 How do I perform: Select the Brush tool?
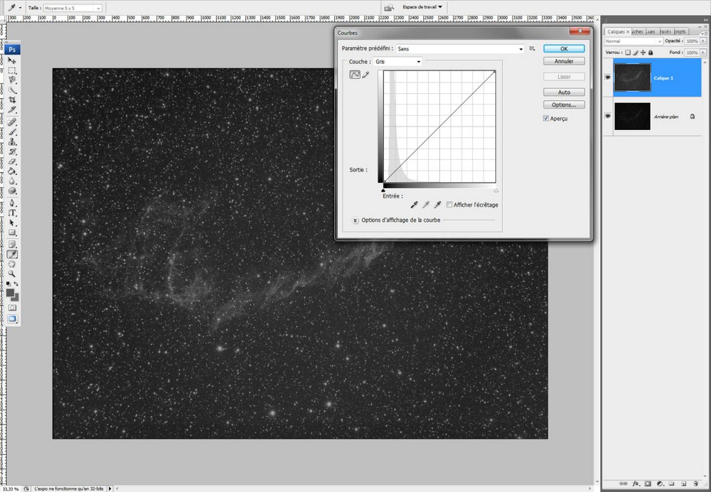[x=12, y=132]
